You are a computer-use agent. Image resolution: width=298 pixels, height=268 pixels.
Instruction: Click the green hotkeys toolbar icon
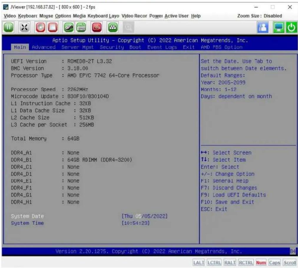(x=113, y=27)
